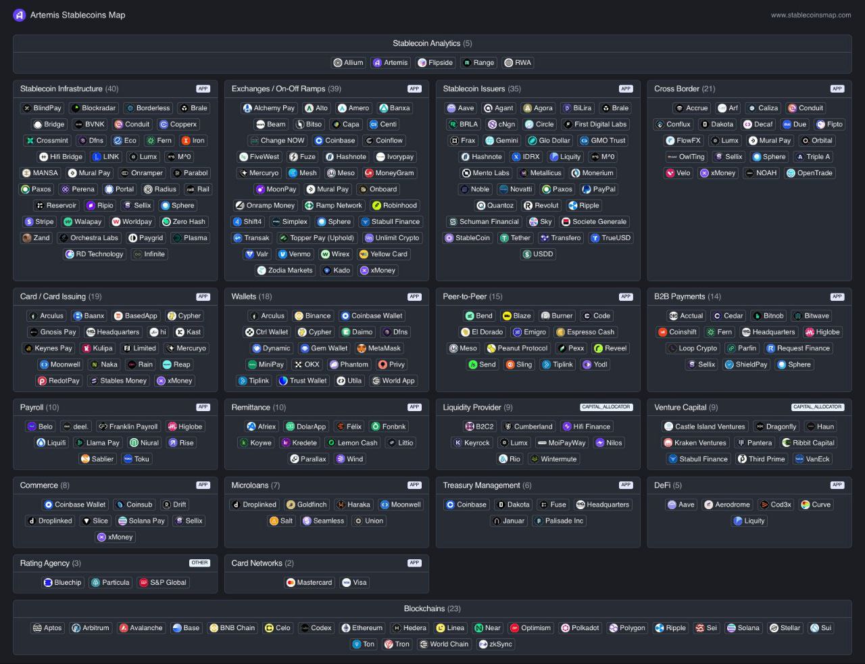Select the Stables Money chip
This screenshot has height=664, width=865.
coord(118,381)
